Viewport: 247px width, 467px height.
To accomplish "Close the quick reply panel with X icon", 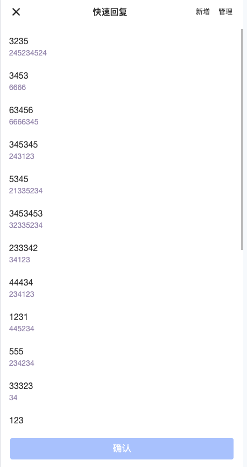I will point(16,12).
